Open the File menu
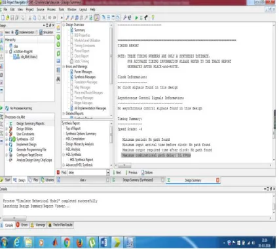 (x=5, y=9)
